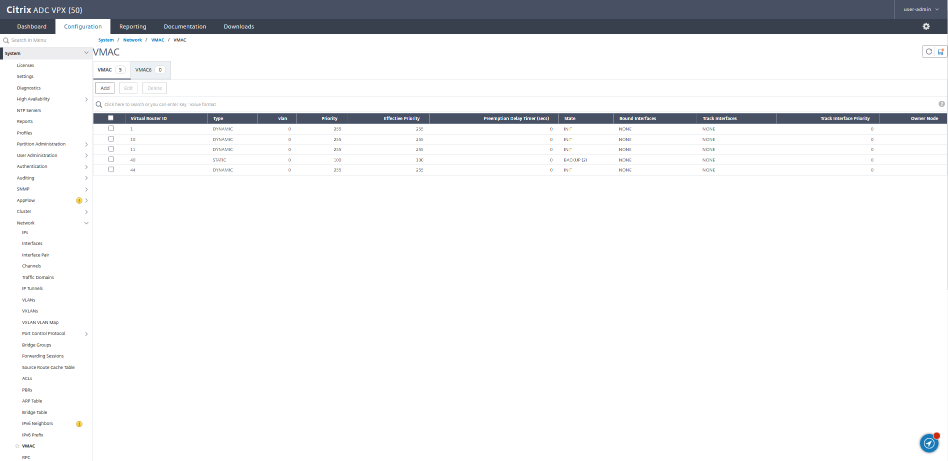The width and height of the screenshot is (948, 461).
Task: Check the row for Virtual Router ID 40
Action: pyautogui.click(x=110, y=159)
